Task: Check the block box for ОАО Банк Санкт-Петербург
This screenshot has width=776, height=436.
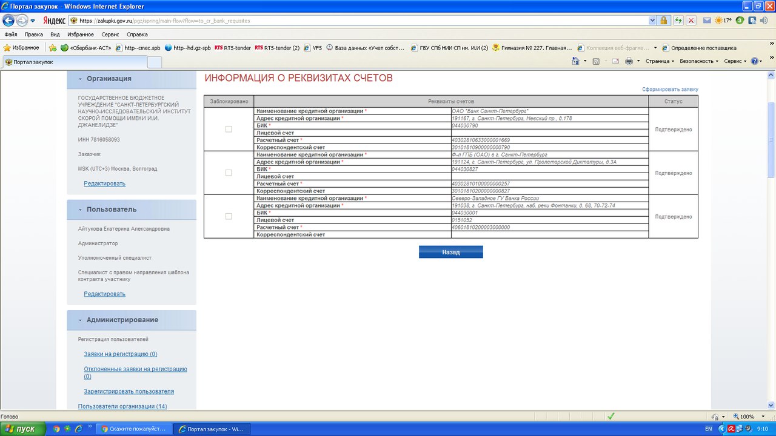Action: click(229, 129)
